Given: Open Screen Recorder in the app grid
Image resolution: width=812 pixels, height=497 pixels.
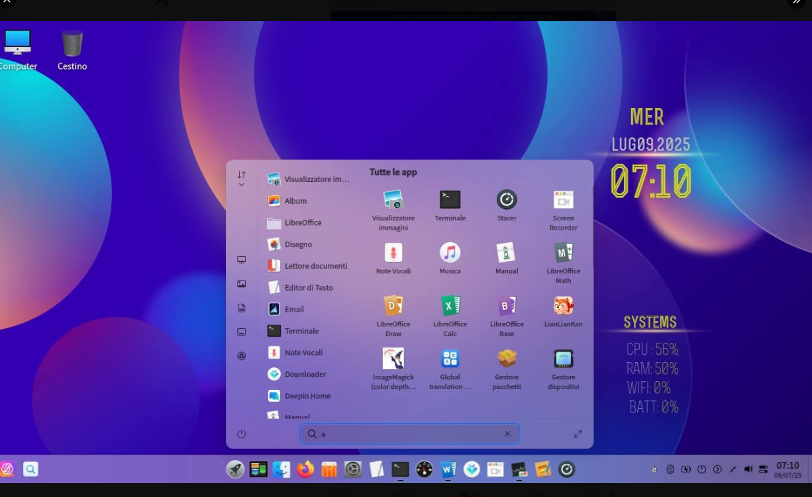Looking at the screenshot, I should point(563,200).
